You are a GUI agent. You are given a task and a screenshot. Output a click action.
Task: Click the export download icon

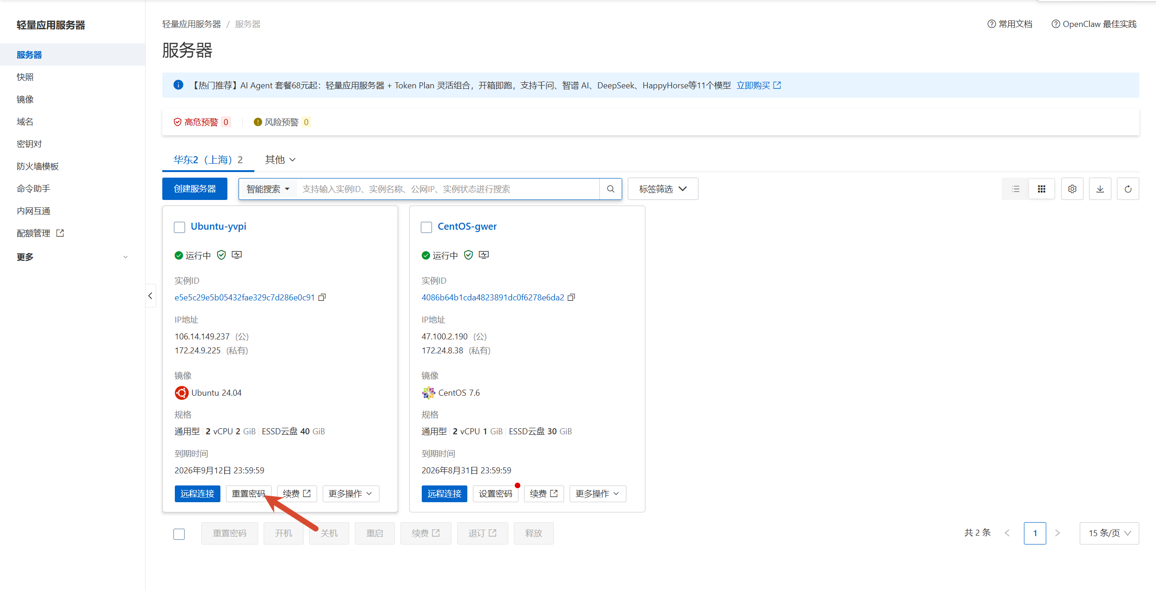point(1100,189)
